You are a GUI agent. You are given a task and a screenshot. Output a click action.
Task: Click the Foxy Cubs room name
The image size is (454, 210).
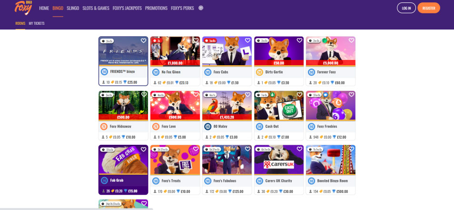(221, 72)
